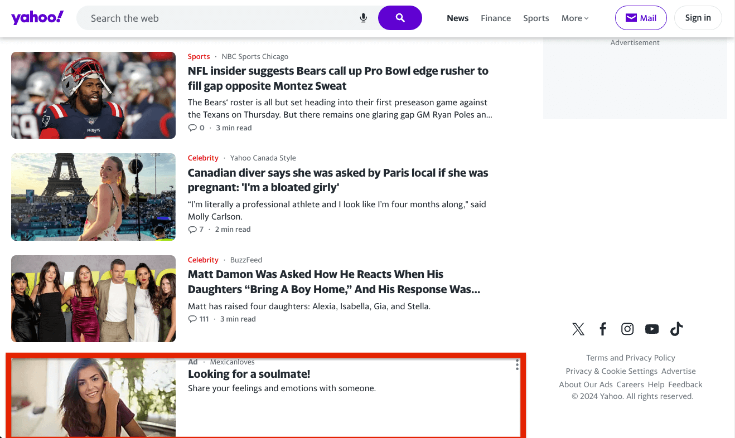
Task: Open Yahoo's Facebook page icon
Action: [x=603, y=329]
